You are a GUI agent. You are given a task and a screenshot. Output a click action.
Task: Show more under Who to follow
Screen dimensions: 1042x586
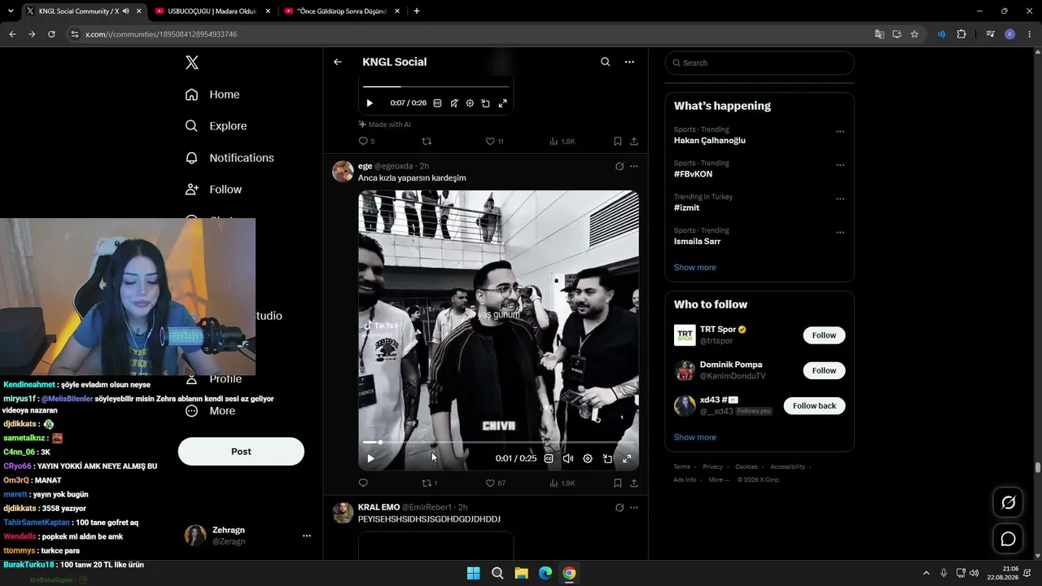(x=695, y=438)
